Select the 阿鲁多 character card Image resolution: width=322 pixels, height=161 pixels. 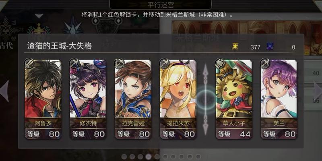43,99
